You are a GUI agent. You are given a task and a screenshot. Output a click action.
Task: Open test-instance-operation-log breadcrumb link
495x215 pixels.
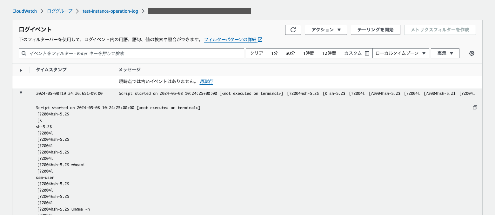click(x=110, y=11)
